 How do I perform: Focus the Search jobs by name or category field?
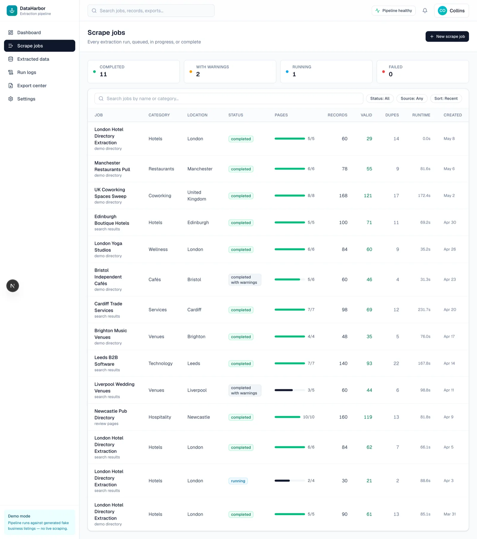click(x=229, y=98)
